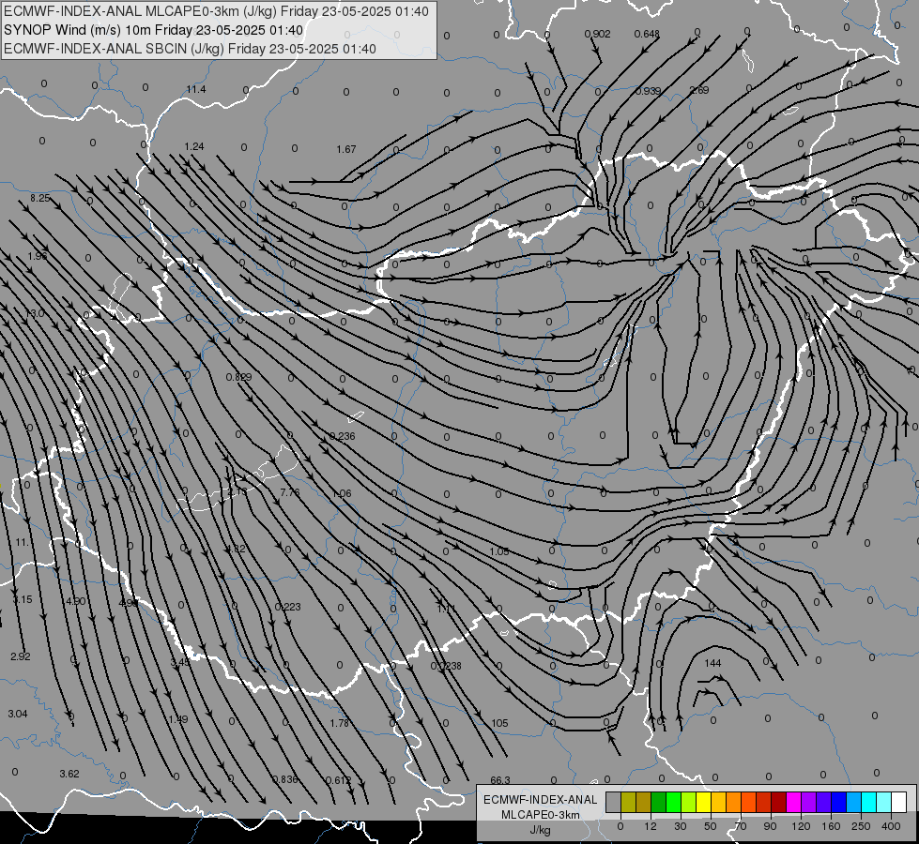The width and height of the screenshot is (919, 844).
Task: Click the map value 8.25
Action: 40,198
